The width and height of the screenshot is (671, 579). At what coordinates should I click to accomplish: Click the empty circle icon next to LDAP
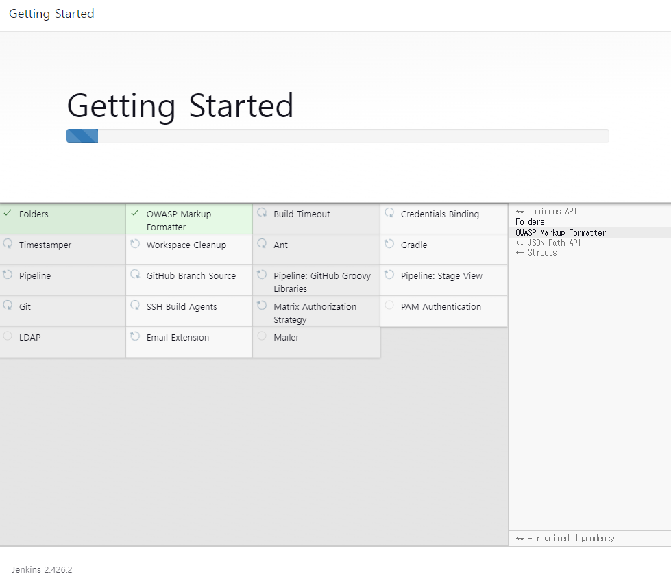tap(8, 336)
